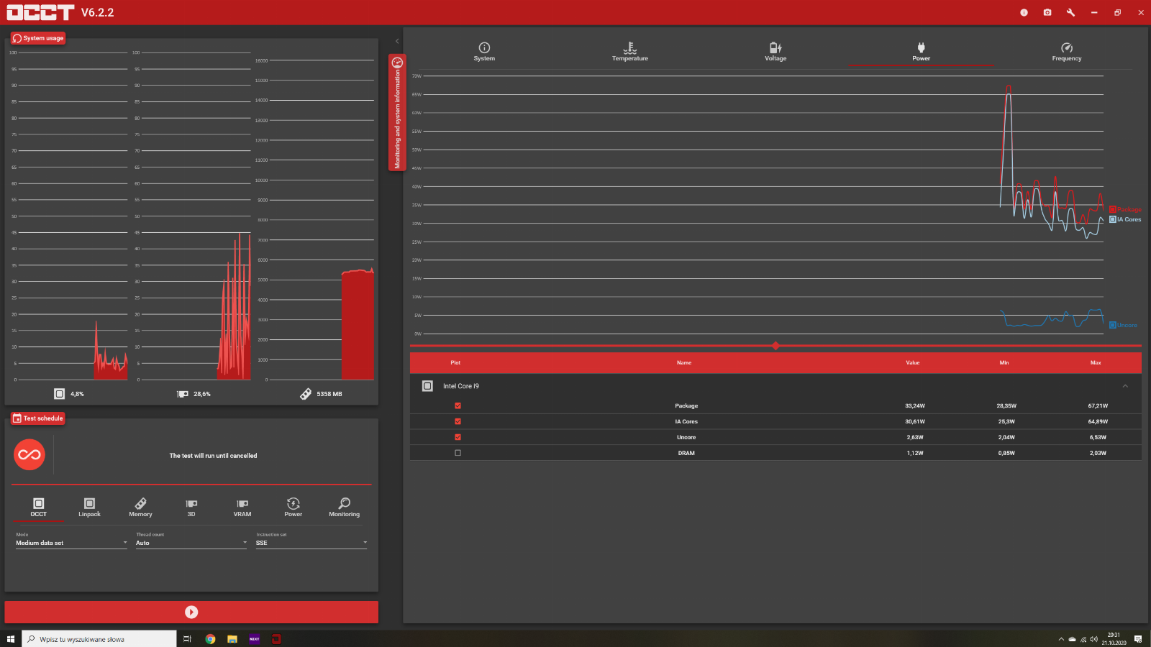Viewport: 1151px width, 647px height.
Task: Sort by the Value column header
Action: point(913,362)
